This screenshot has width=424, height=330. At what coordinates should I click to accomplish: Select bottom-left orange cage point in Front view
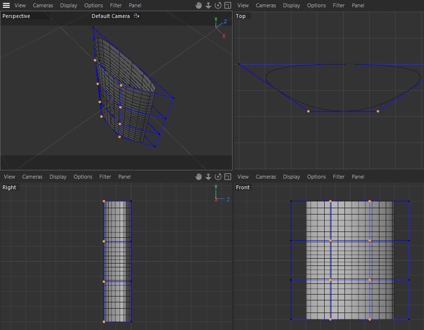(x=330, y=319)
